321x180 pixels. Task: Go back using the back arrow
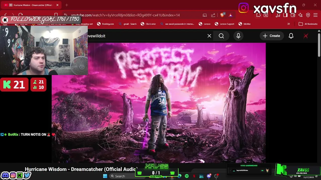(6, 15)
